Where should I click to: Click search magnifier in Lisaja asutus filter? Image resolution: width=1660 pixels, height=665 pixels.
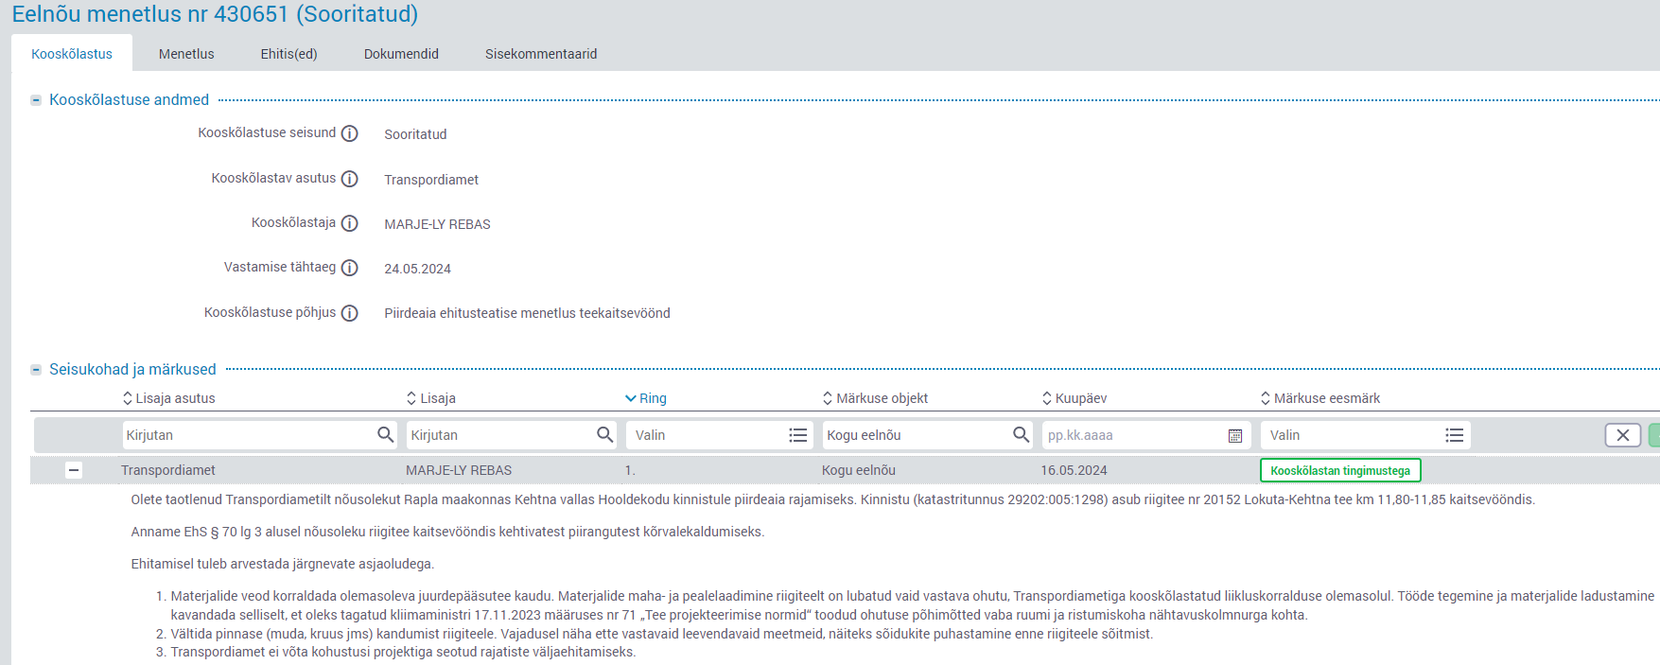point(385,435)
